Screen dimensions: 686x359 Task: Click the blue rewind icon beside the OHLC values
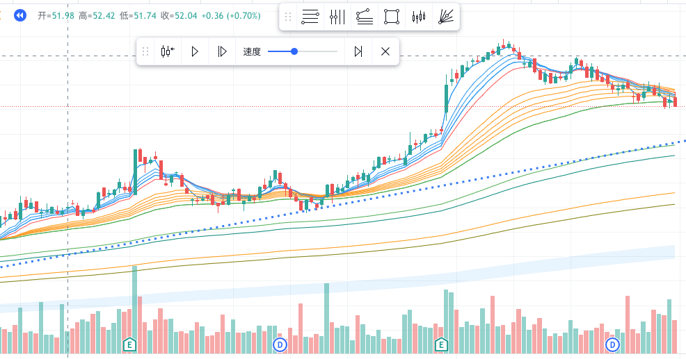click(20, 15)
